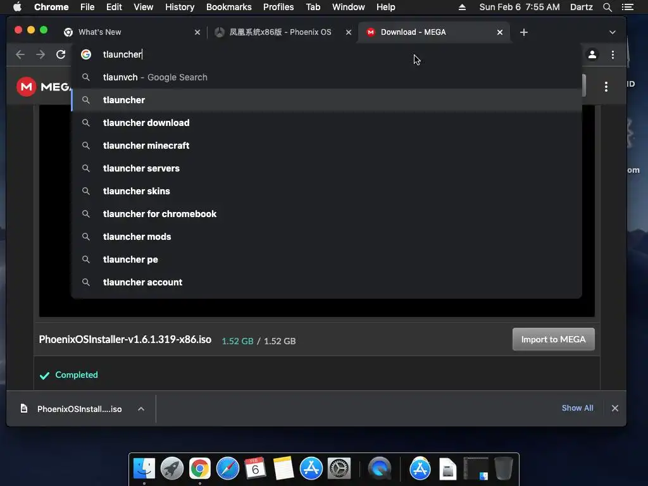
Task: Close the downloads bar
Action: click(615, 408)
